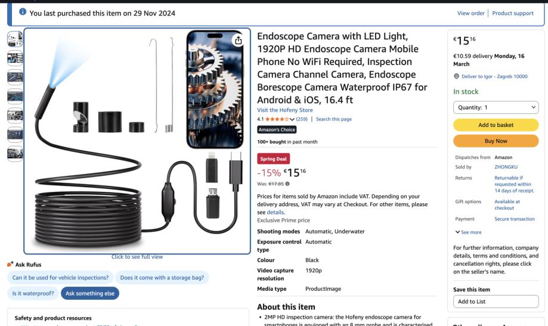This screenshot has width=548, height=326.
Task: Click Ask something else button
Action: click(90, 293)
